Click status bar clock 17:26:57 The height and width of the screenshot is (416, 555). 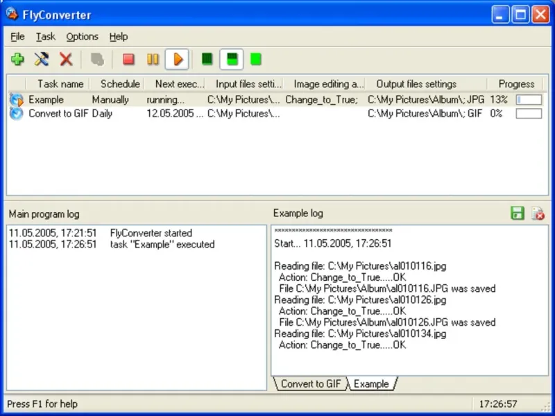498,404
